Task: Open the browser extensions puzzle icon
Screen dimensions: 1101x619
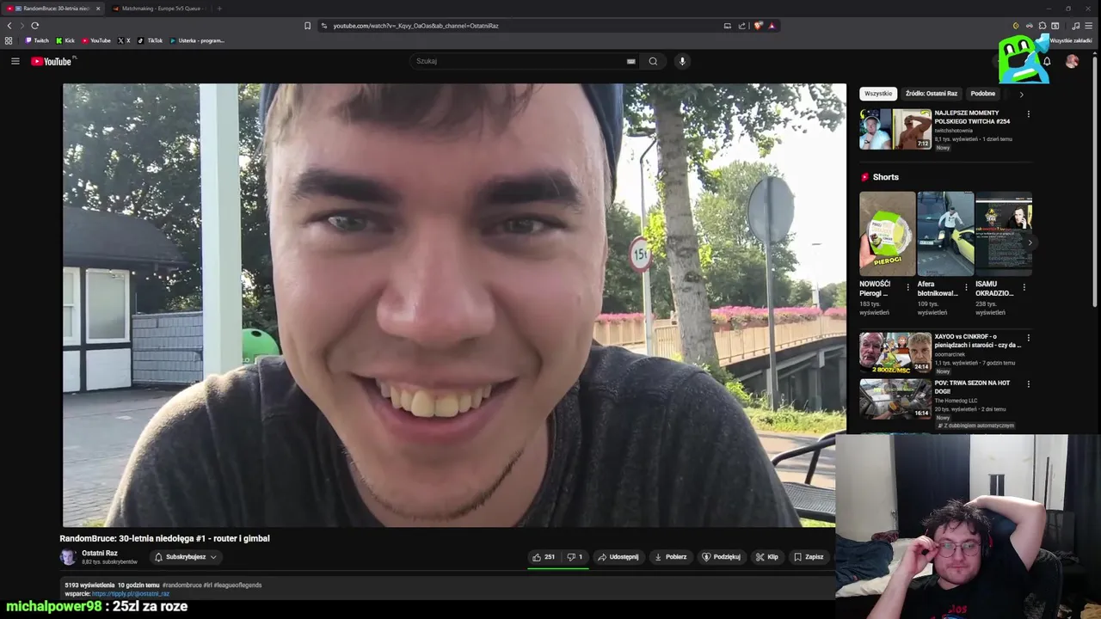Action: click(1043, 26)
